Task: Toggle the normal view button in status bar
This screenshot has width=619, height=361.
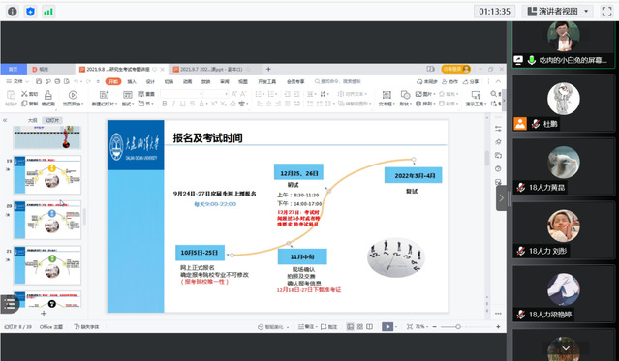Action: (x=350, y=327)
